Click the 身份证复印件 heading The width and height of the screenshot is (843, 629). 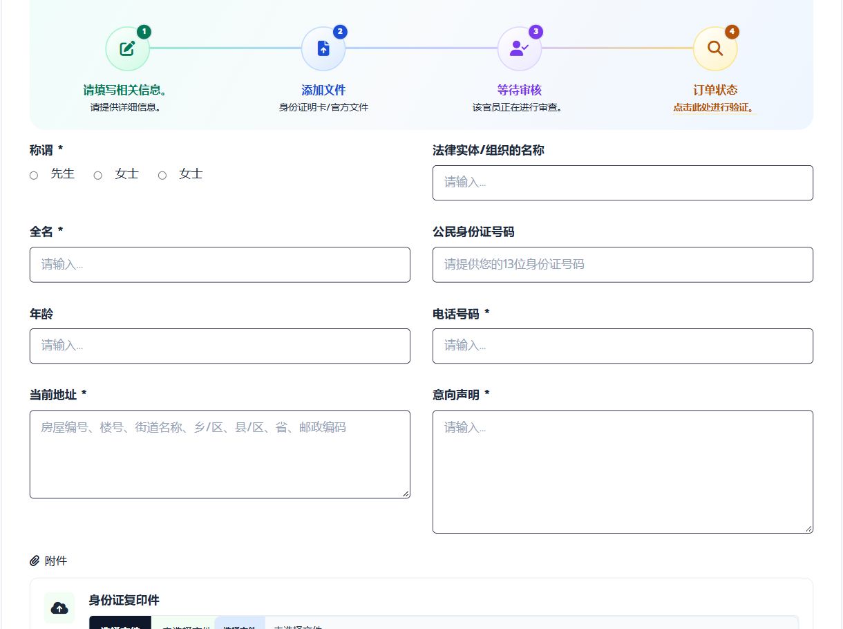[x=124, y=600]
